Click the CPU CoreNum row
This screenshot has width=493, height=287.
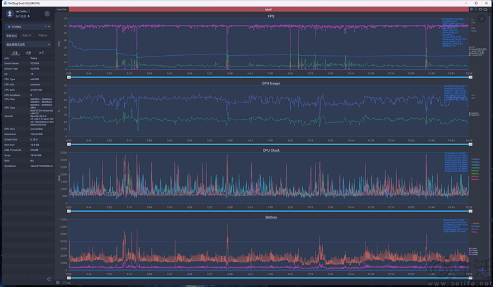pyautogui.click(x=28, y=95)
